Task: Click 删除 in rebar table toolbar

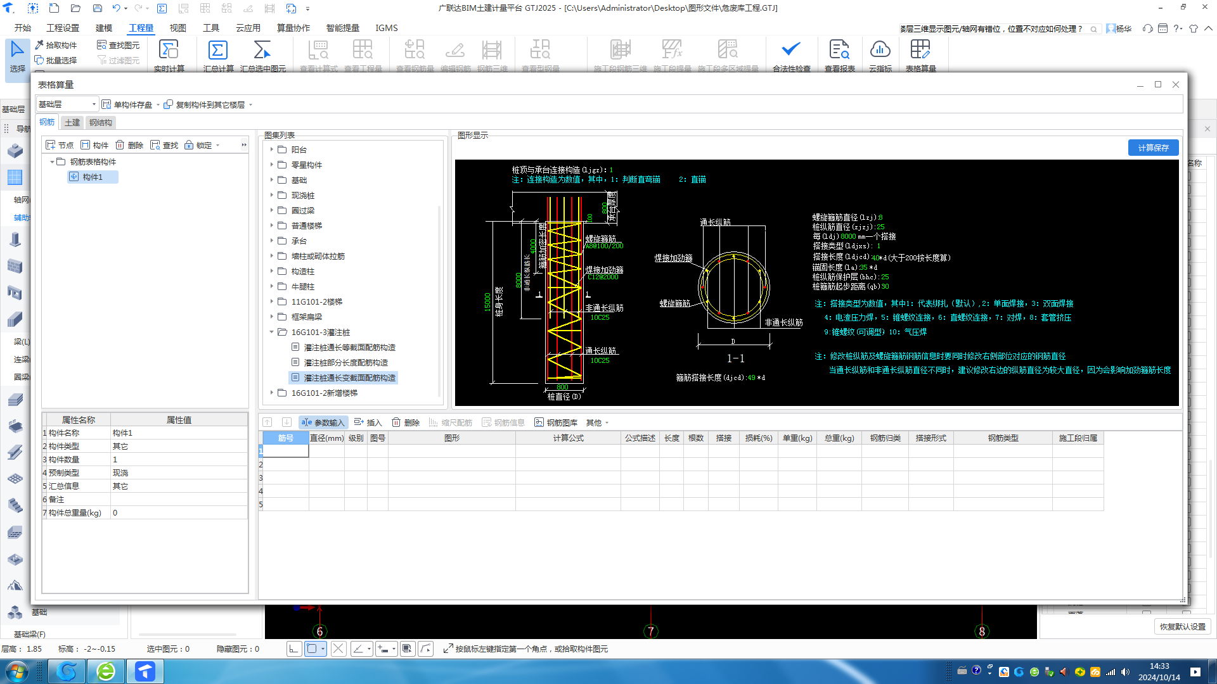Action: pyautogui.click(x=406, y=422)
